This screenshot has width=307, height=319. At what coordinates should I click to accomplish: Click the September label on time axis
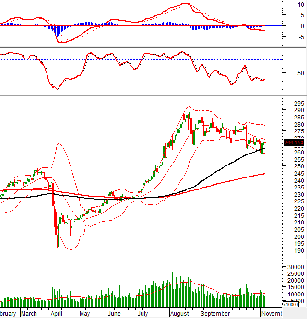coord(213,314)
